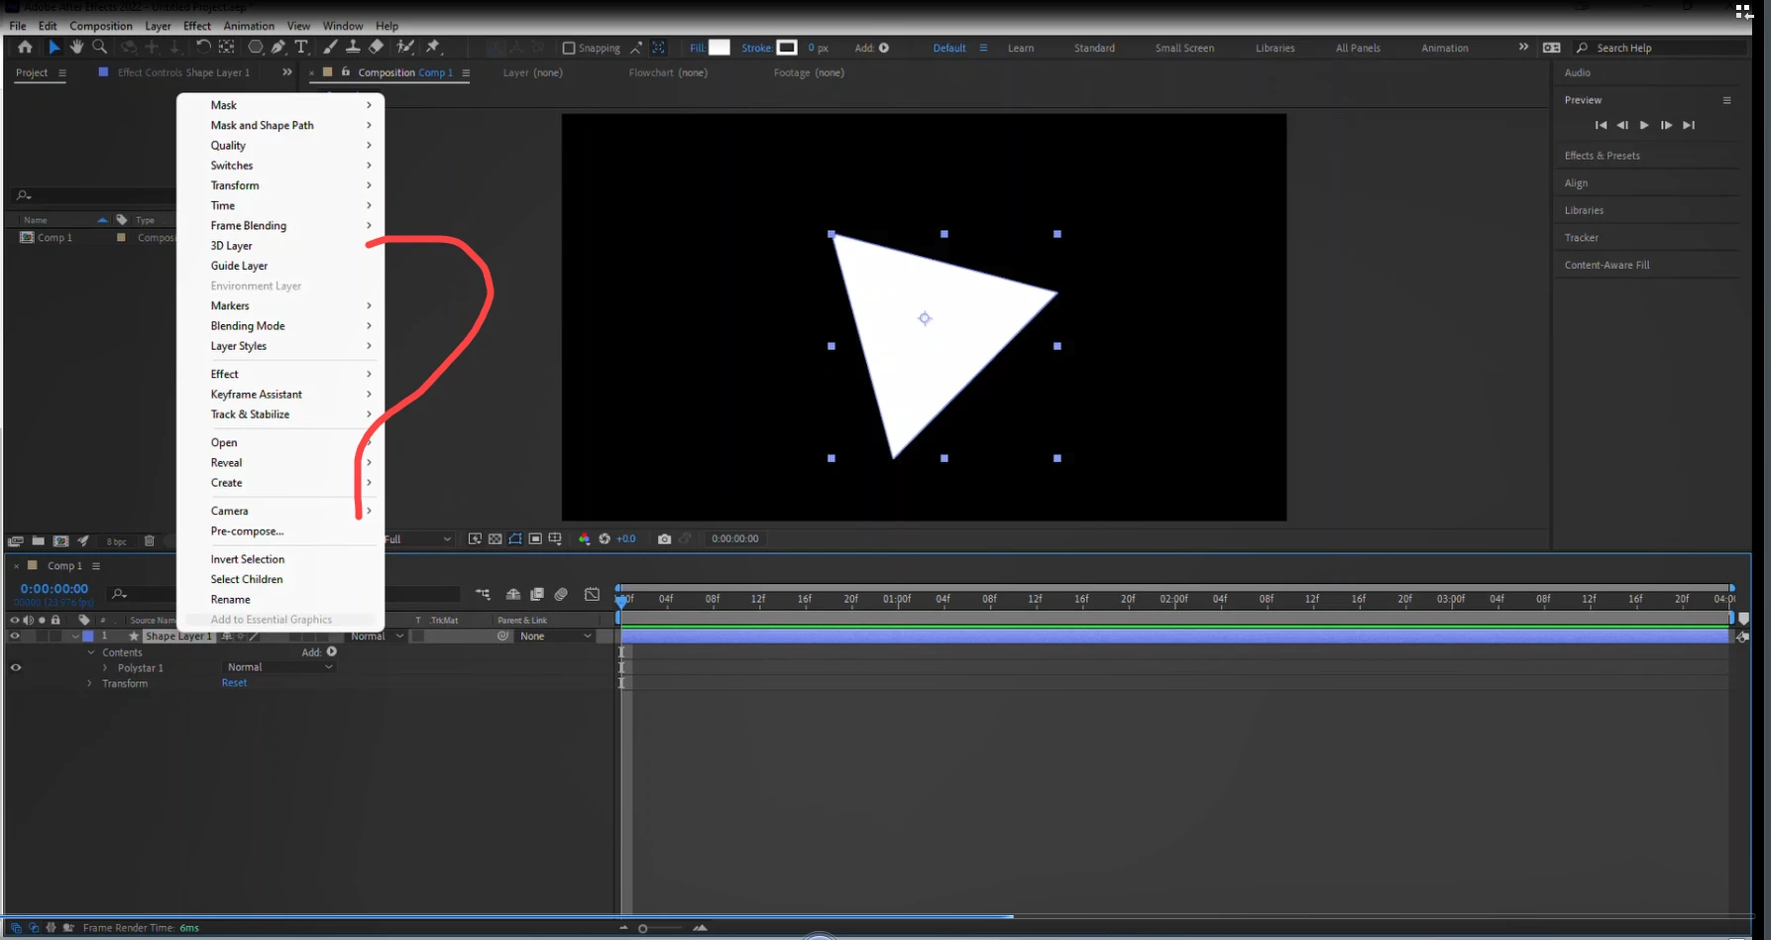1771x940 pixels.
Task: Click the timeline zoom slider handle
Action: tap(643, 929)
